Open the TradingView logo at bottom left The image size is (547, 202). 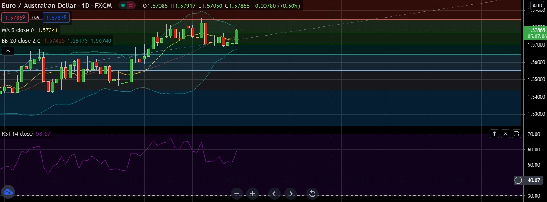[8, 192]
